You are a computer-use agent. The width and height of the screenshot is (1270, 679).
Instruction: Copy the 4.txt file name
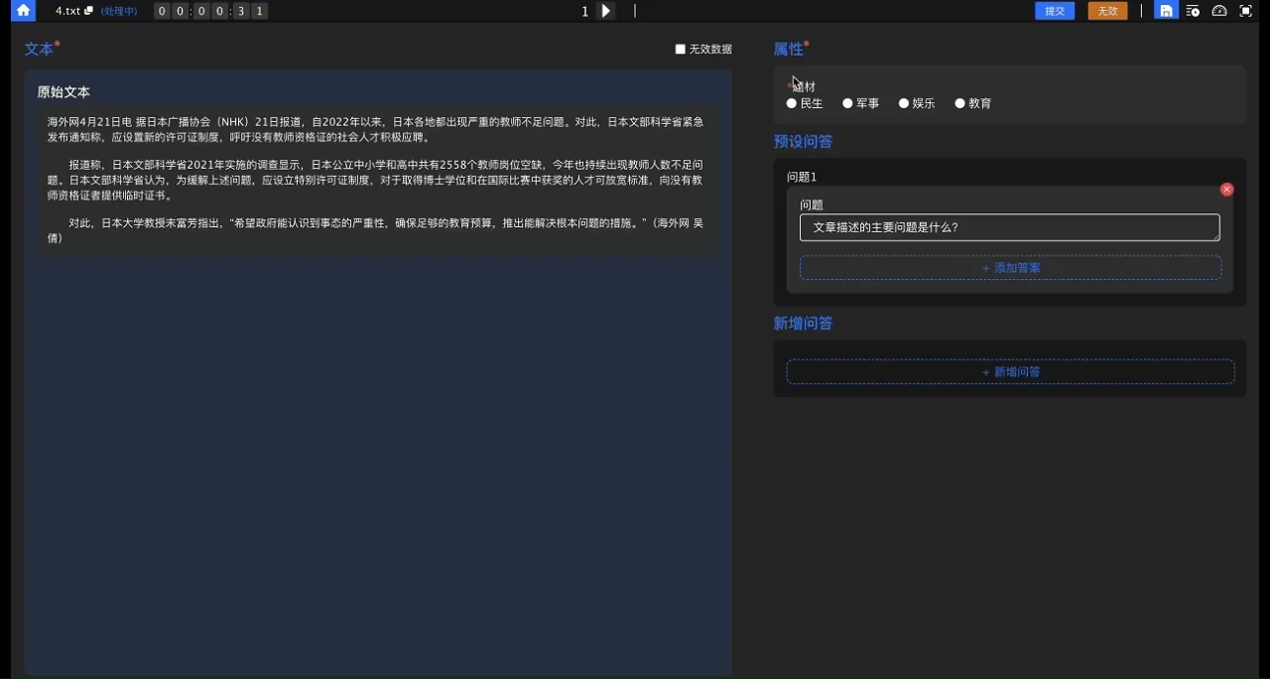pyautogui.click(x=89, y=11)
